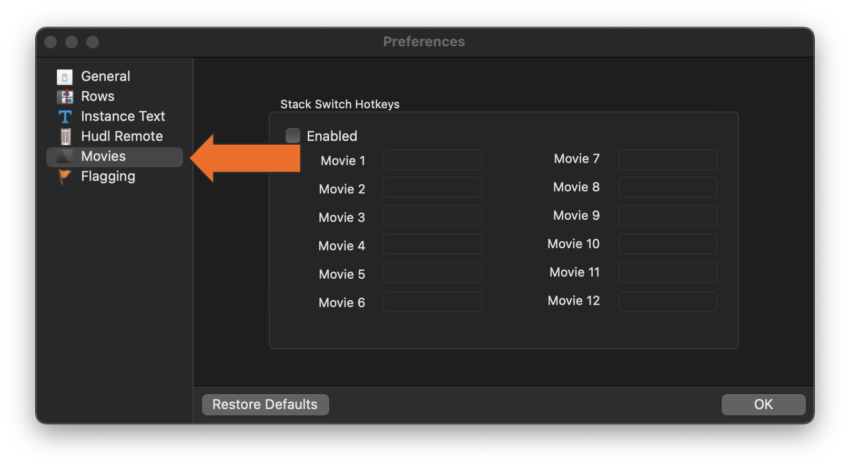Click the Movie 11 hotkey box
The width and height of the screenshot is (850, 468).
point(668,272)
